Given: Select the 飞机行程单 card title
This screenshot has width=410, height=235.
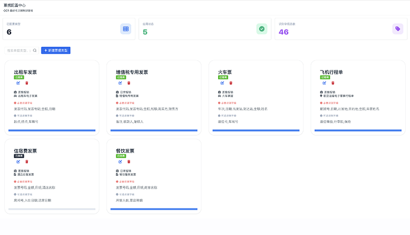Looking at the screenshot, I should 332,72.
